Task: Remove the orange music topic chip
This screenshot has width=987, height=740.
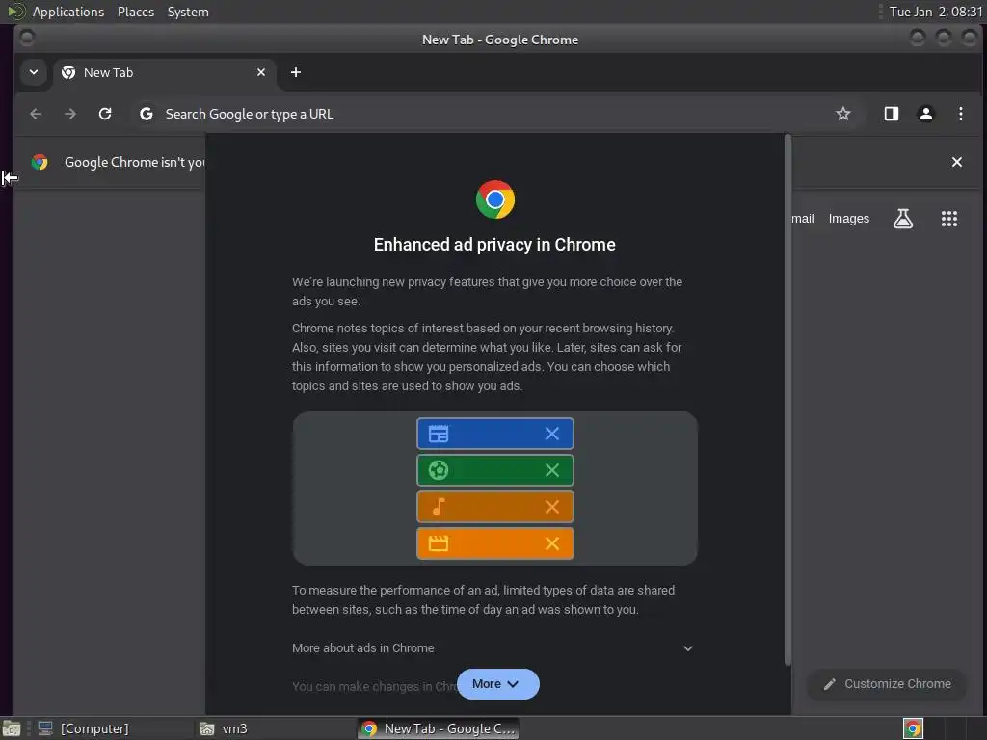Action: (x=552, y=507)
